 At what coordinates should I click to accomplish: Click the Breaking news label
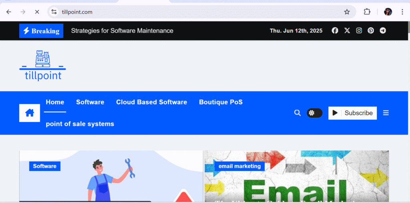(41, 31)
